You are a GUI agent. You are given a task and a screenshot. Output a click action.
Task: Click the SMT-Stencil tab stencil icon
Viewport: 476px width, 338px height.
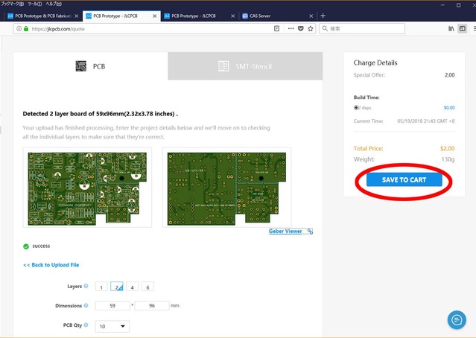pos(223,66)
